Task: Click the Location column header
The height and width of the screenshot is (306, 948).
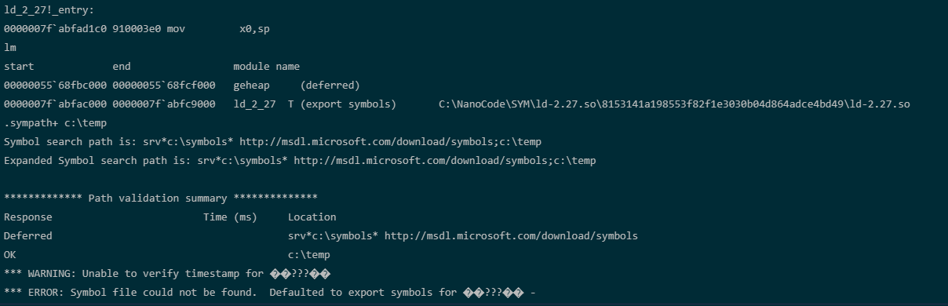Action: point(312,217)
